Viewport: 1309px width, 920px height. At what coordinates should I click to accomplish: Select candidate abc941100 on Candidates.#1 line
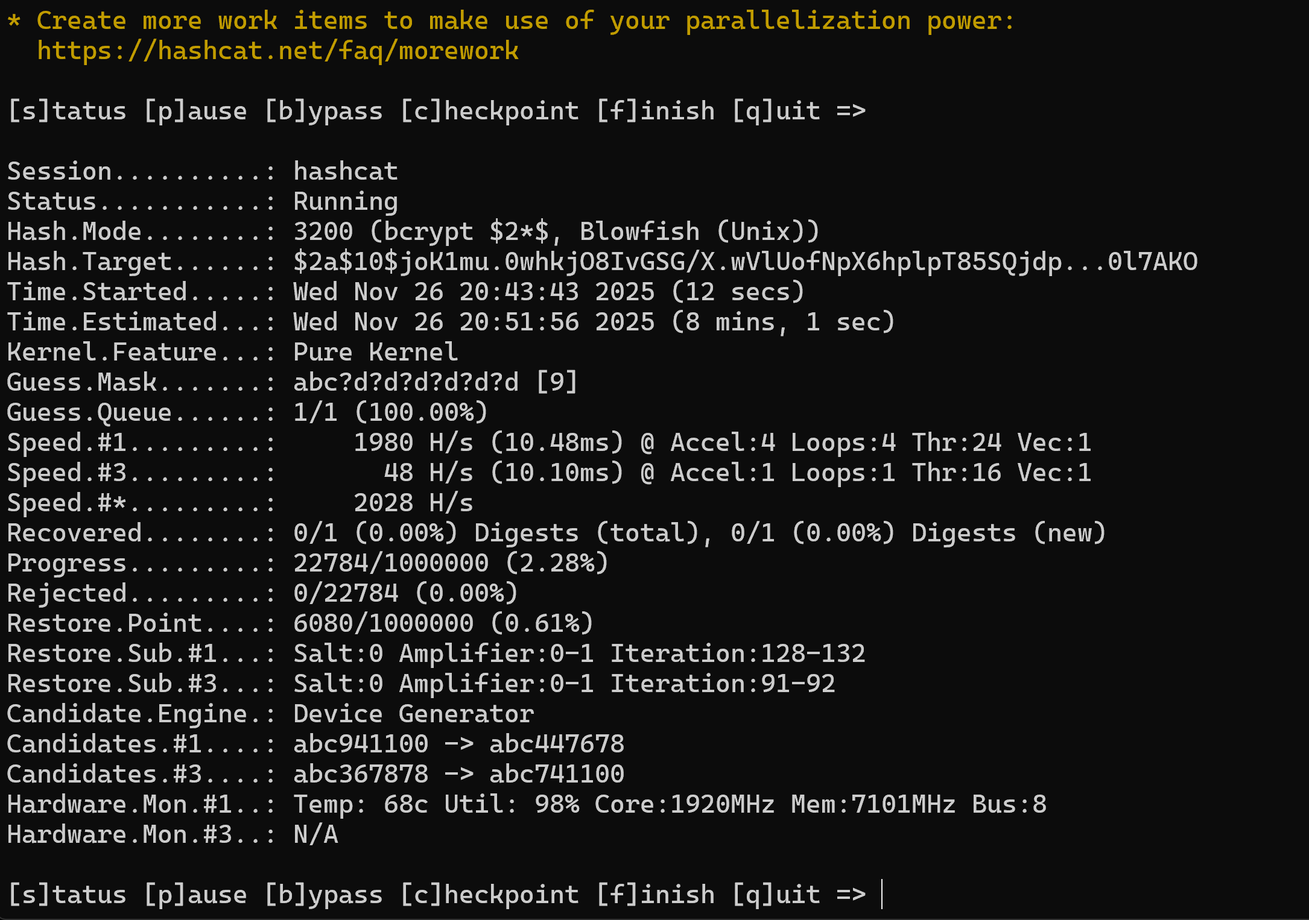pyautogui.click(x=361, y=745)
